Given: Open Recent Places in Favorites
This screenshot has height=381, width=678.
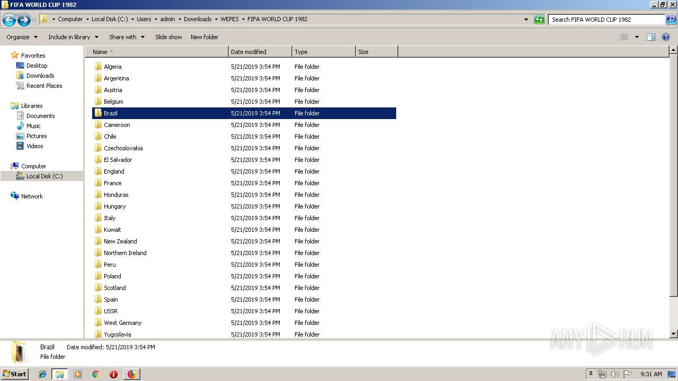Looking at the screenshot, I should [x=44, y=86].
